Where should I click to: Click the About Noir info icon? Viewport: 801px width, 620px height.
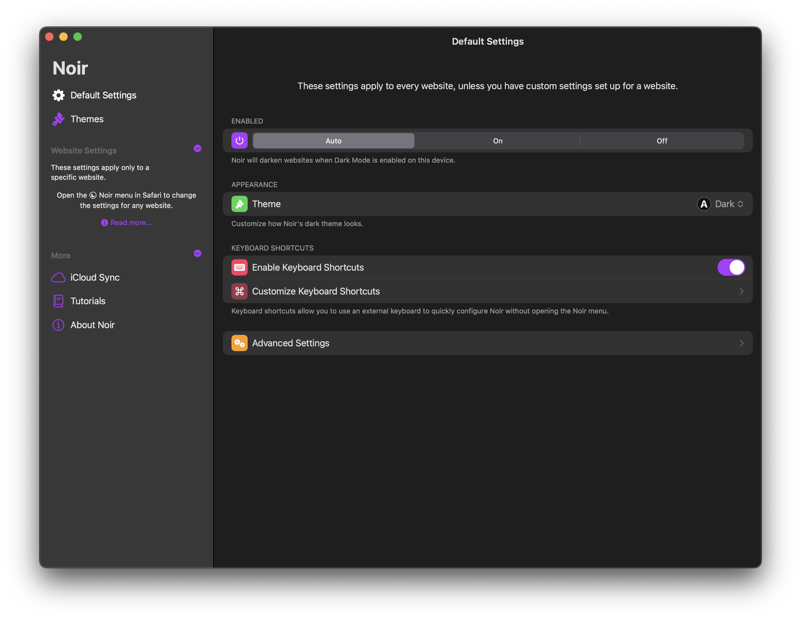pos(58,325)
